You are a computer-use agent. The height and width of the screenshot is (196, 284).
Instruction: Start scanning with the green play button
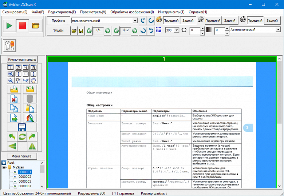[x=9, y=26]
